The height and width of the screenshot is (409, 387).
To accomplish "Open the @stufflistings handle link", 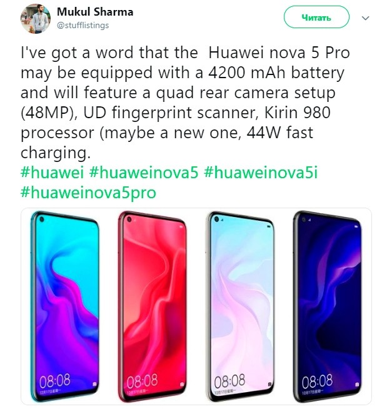I will coord(83,25).
